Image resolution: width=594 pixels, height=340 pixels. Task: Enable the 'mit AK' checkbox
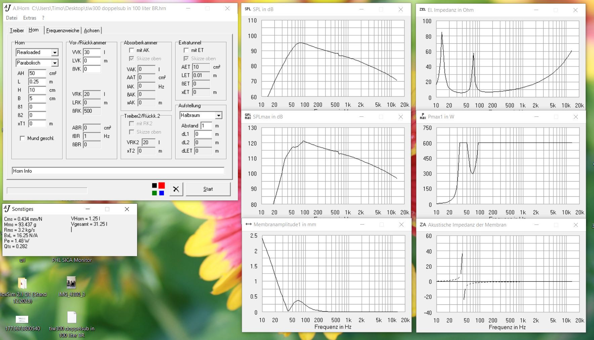[x=131, y=50]
